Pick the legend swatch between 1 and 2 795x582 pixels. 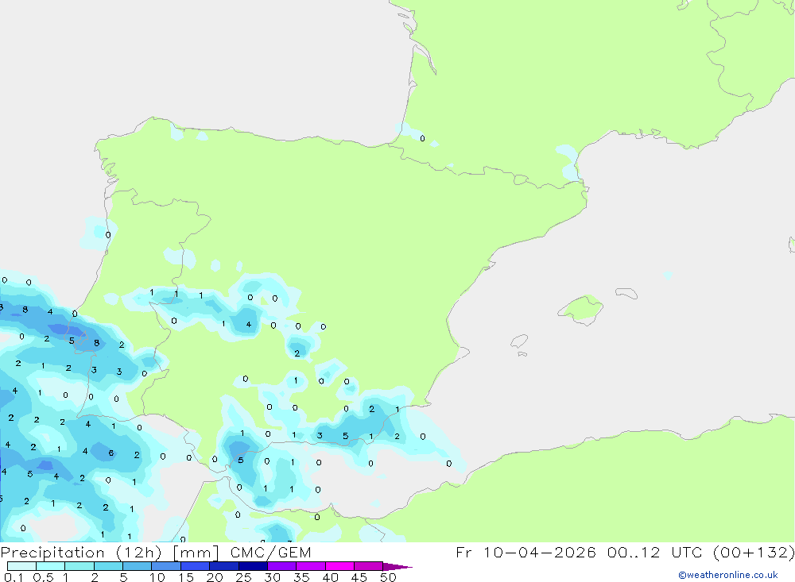[x=79, y=566]
